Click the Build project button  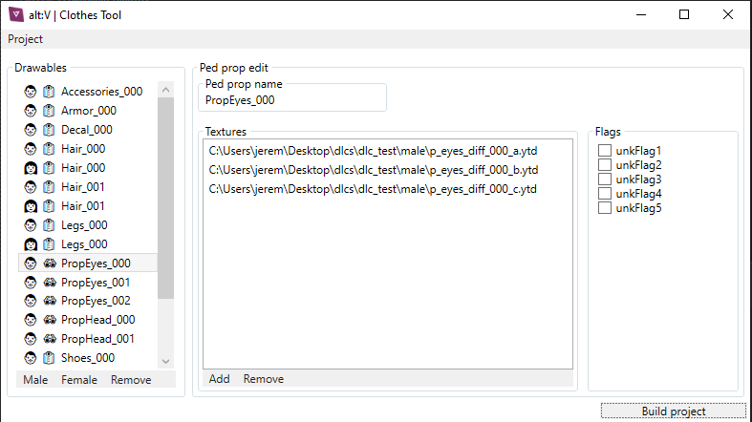point(674,411)
